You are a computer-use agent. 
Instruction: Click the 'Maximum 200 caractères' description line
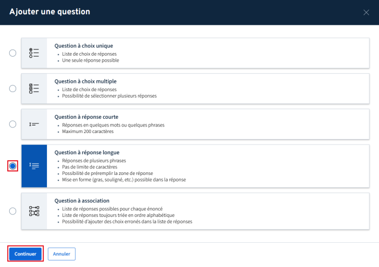88,131
